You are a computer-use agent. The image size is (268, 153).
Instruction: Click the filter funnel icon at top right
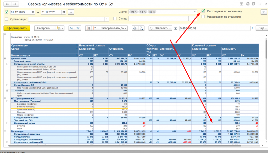point(263,12)
